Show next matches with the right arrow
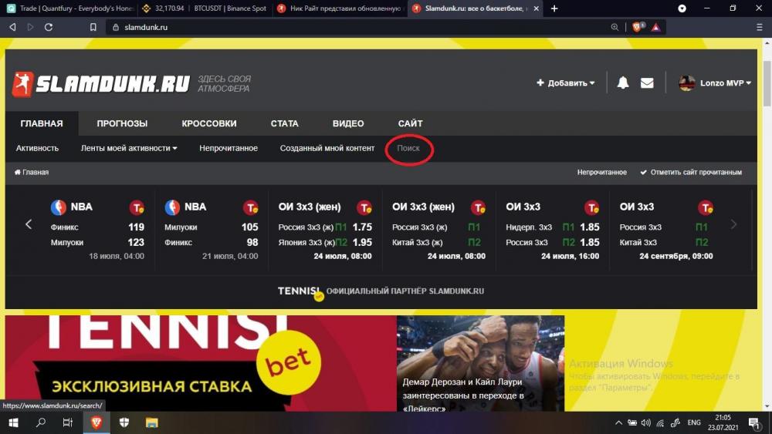Viewport: 772px width, 434px height. tap(733, 224)
